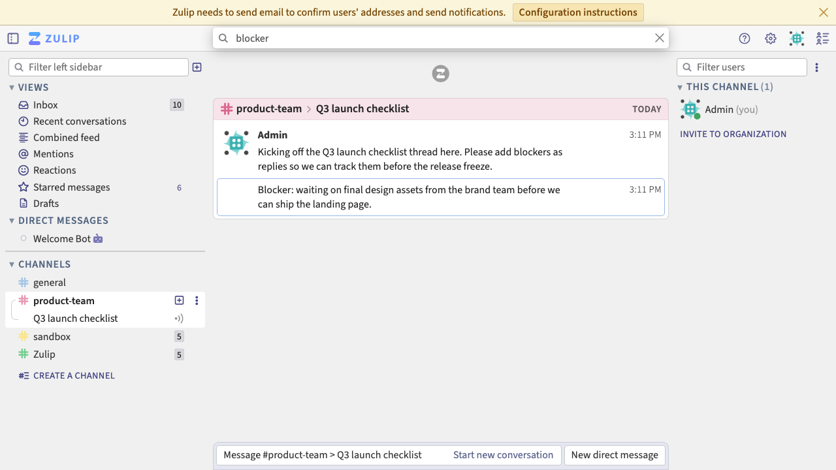Open Starred messages view
The width and height of the screenshot is (836, 470).
[x=72, y=187]
